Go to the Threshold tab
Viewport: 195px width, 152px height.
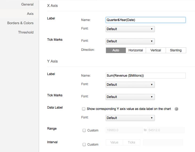pos(26,32)
